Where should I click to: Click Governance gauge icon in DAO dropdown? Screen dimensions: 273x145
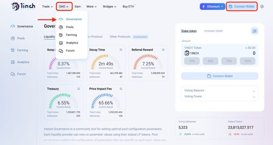click(61, 19)
